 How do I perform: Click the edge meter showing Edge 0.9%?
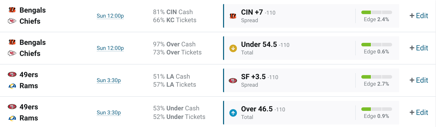pos(376,109)
